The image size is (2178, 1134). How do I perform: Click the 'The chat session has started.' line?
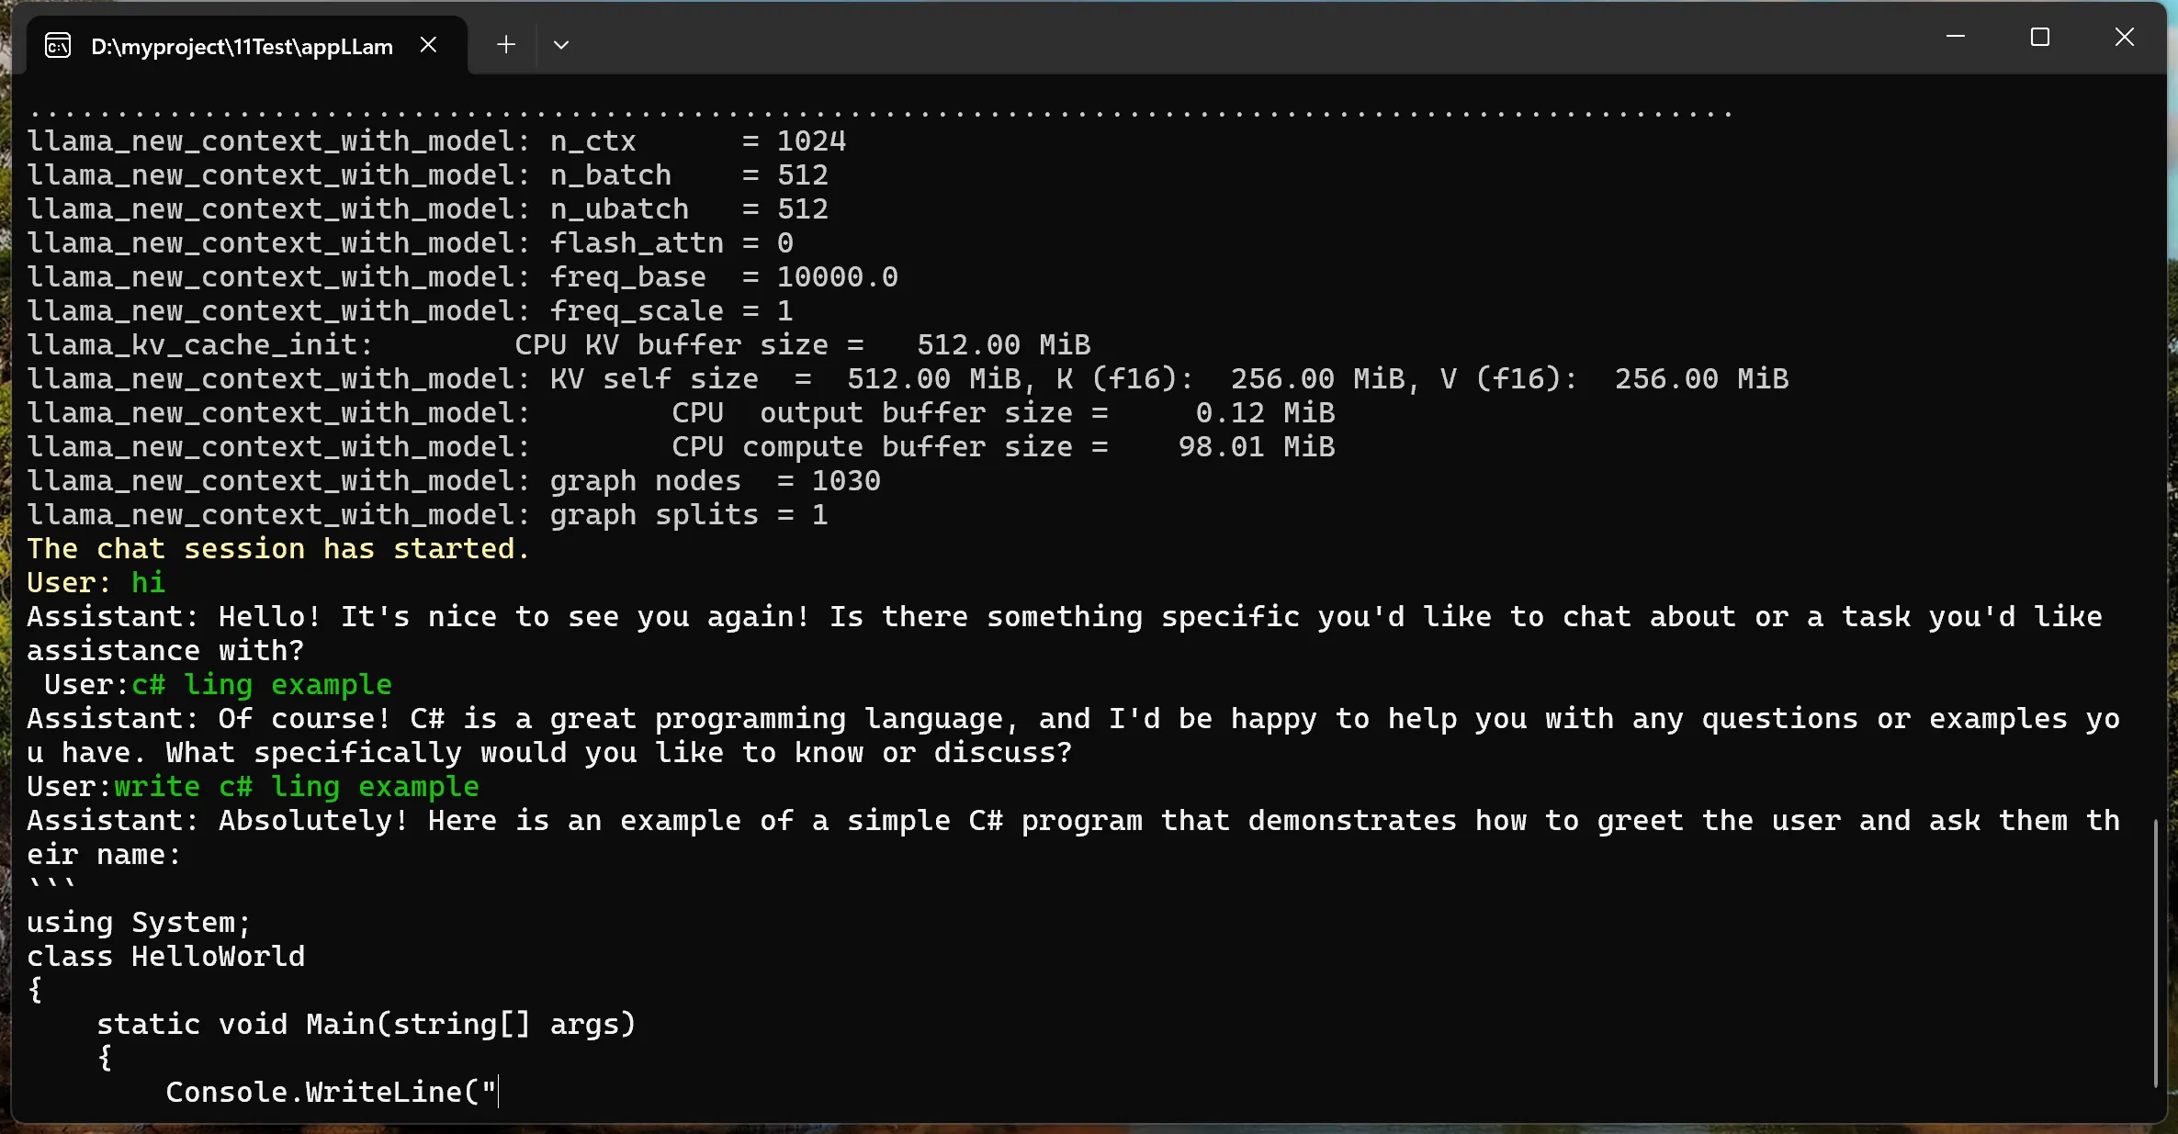278,549
